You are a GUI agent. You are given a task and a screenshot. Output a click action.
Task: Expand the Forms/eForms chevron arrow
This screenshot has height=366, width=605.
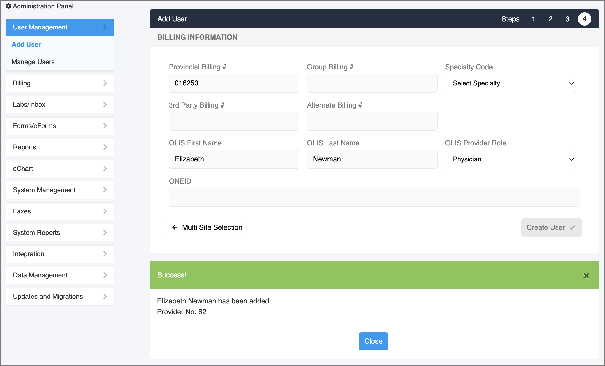click(x=105, y=126)
